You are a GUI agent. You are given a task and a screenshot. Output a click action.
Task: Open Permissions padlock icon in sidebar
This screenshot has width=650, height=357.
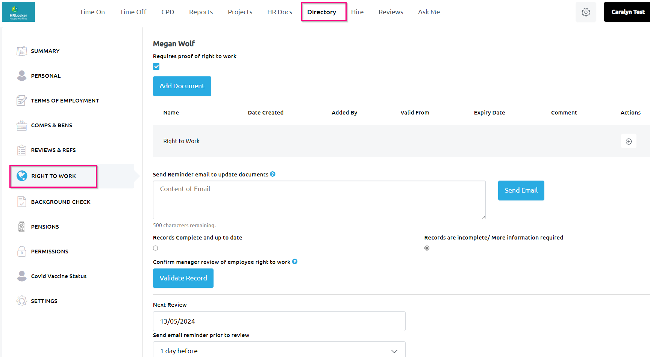(x=22, y=252)
